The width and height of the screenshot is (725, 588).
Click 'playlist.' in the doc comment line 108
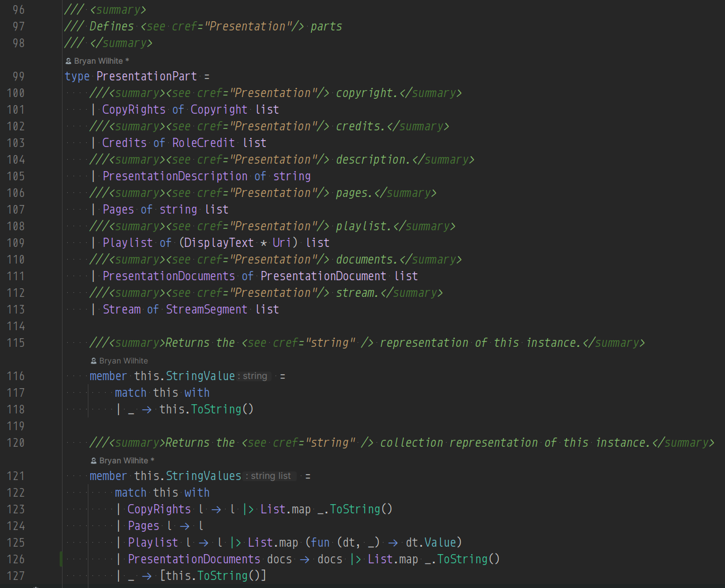coord(363,226)
